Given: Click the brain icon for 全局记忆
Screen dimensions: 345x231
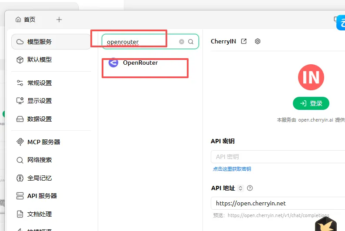Looking at the screenshot, I should 20,178.
